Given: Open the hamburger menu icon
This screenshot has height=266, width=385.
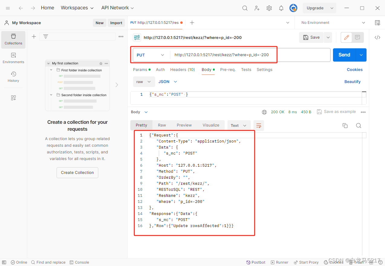Looking at the screenshot, I should [8, 8].
